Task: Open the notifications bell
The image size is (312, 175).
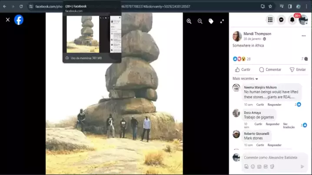Action: (x=292, y=20)
